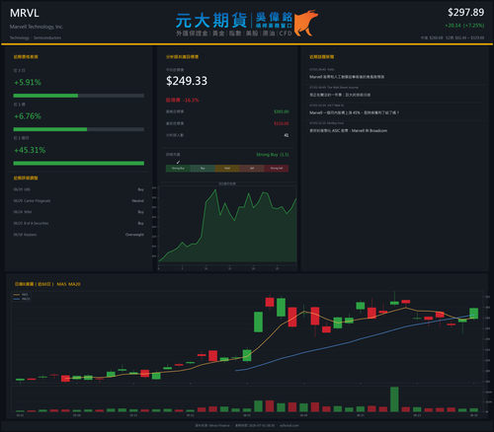This screenshot has height=432, width=494.
Task: Click the orange bull logo icon
Action: pyautogui.click(x=306, y=23)
